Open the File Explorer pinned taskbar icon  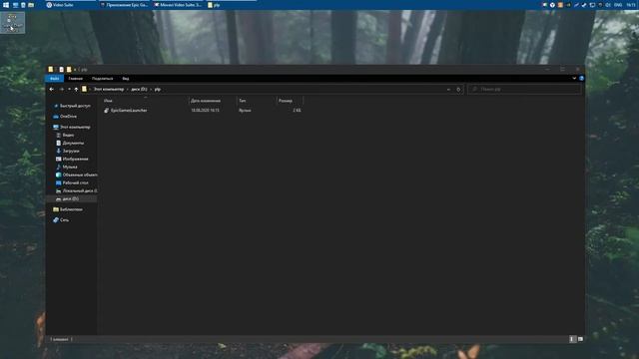[31, 5]
